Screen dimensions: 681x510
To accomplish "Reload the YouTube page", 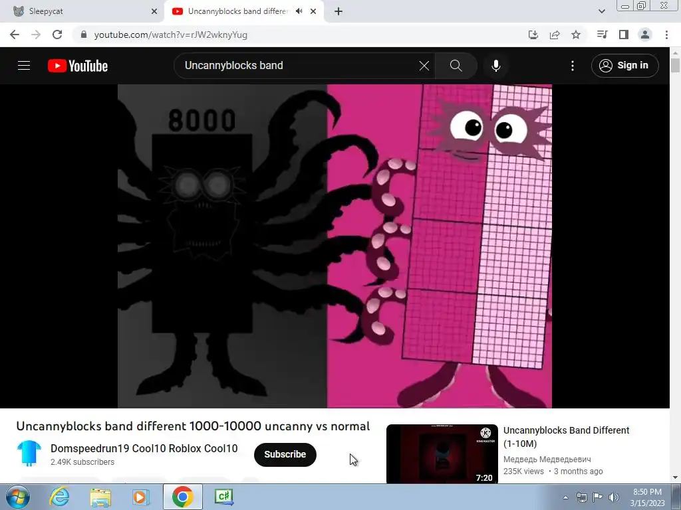I will [x=57, y=35].
